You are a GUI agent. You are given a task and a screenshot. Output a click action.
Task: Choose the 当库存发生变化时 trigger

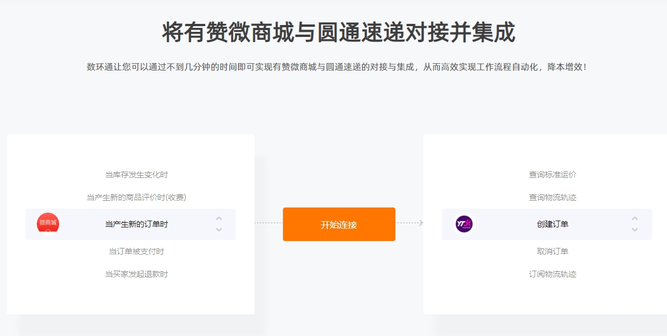(x=136, y=175)
